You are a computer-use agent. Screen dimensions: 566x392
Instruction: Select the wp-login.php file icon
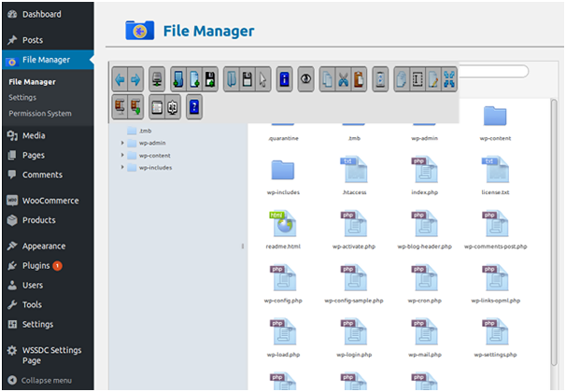pyautogui.click(x=354, y=331)
